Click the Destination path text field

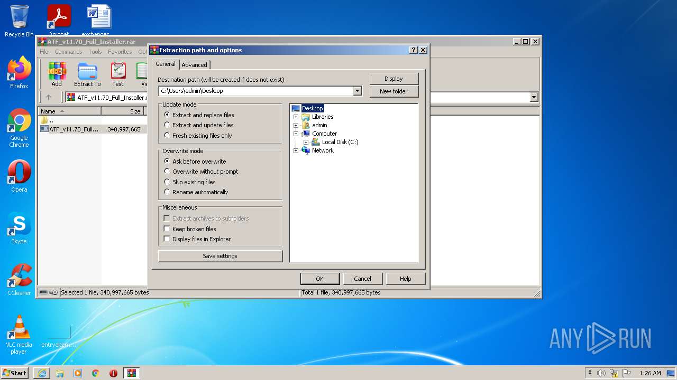click(x=256, y=91)
